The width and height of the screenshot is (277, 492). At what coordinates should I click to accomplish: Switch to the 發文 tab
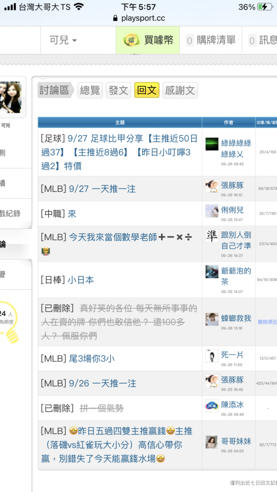pyautogui.click(x=118, y=91)
